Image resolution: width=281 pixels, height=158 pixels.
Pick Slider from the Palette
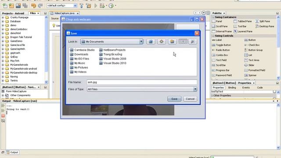click(x=249, y=65)
